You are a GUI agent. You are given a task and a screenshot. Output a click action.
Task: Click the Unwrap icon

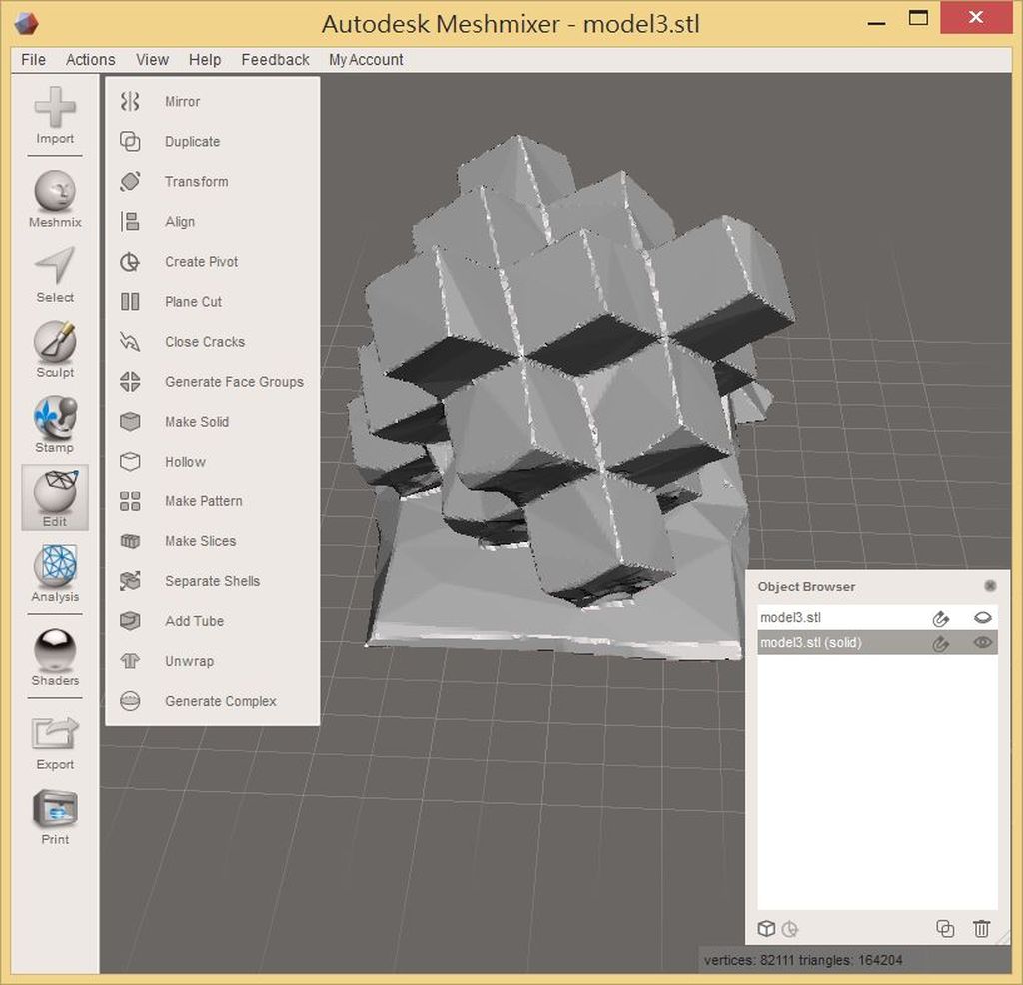130,661
